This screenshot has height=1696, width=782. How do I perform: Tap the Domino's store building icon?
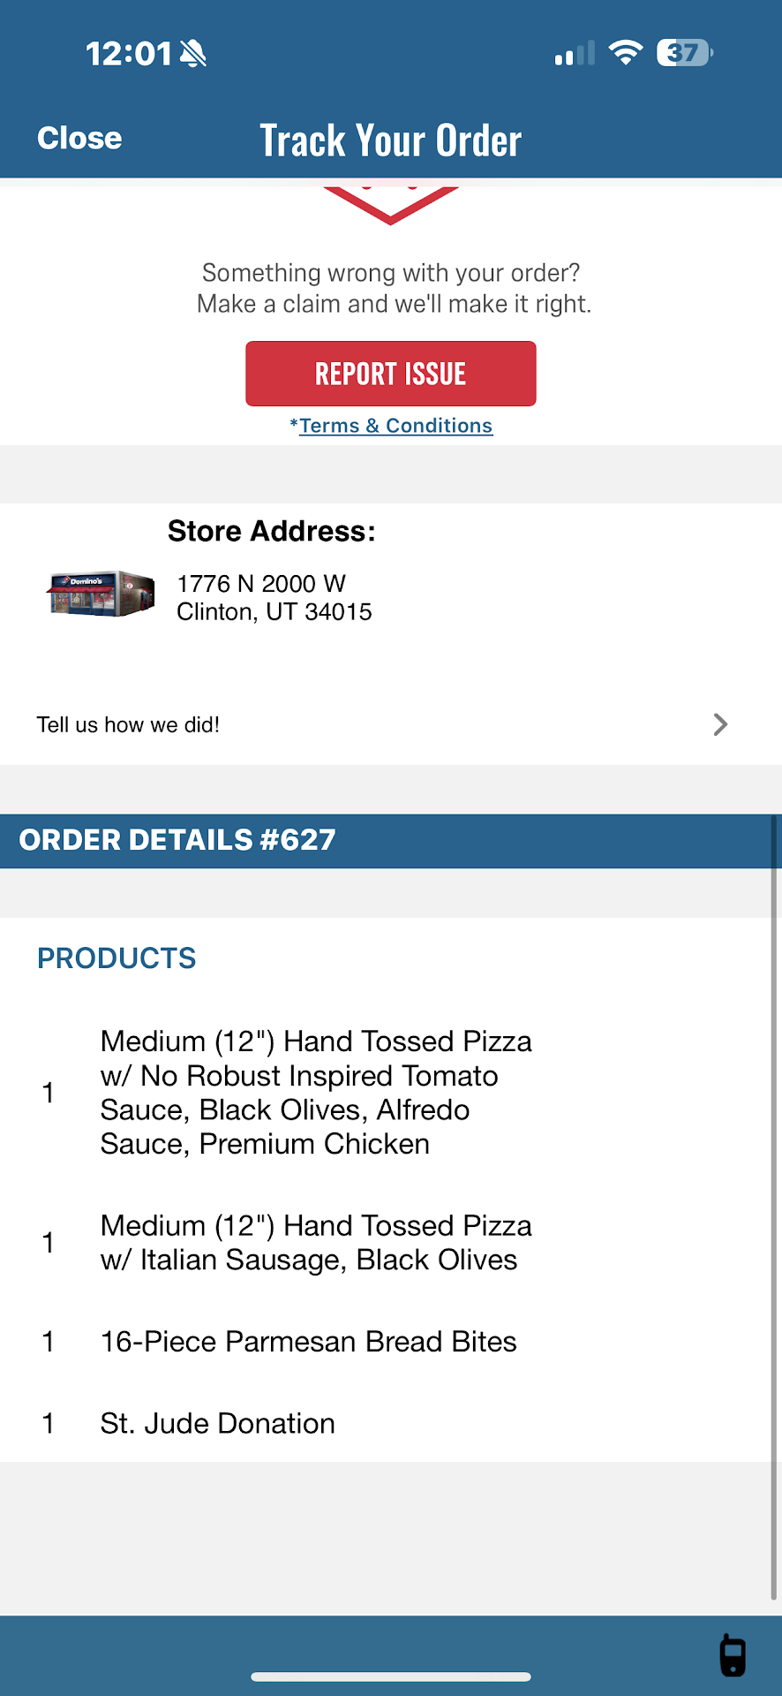102,594
